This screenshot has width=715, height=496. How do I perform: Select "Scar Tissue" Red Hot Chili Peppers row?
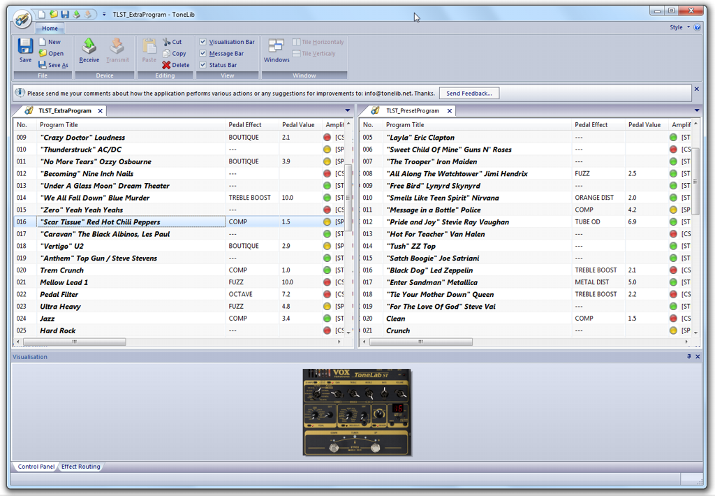(x=179, y=221)
